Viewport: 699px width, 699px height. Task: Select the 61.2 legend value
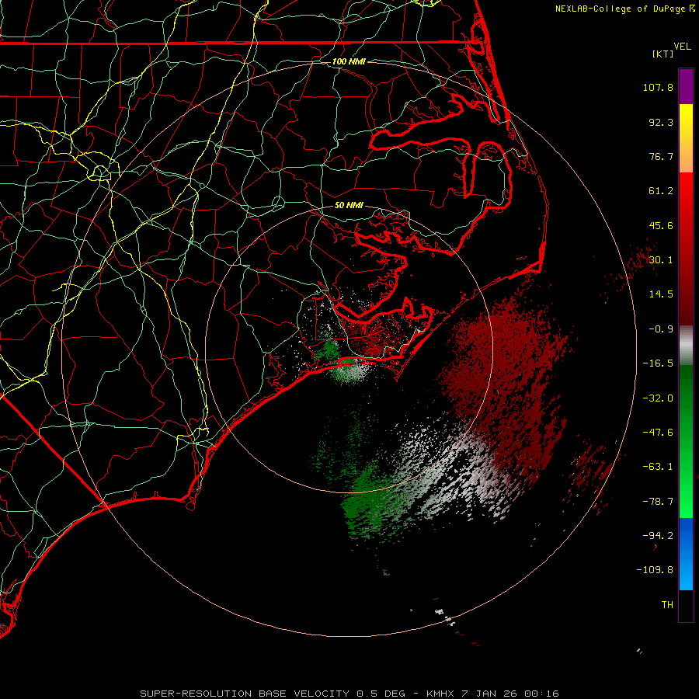661,191
